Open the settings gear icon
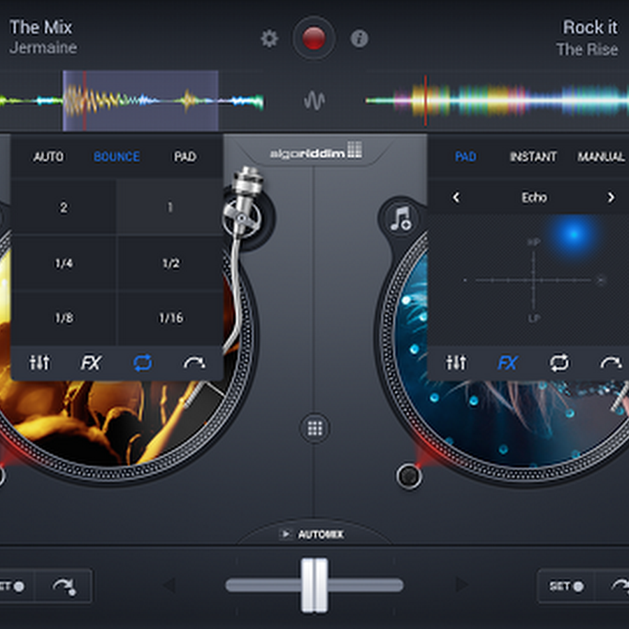Screen dimensions: 629x629 [x=269, y=38]
